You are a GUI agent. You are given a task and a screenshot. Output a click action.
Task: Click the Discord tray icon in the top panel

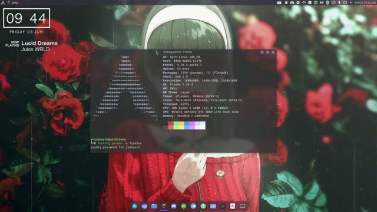coord(292,2)
